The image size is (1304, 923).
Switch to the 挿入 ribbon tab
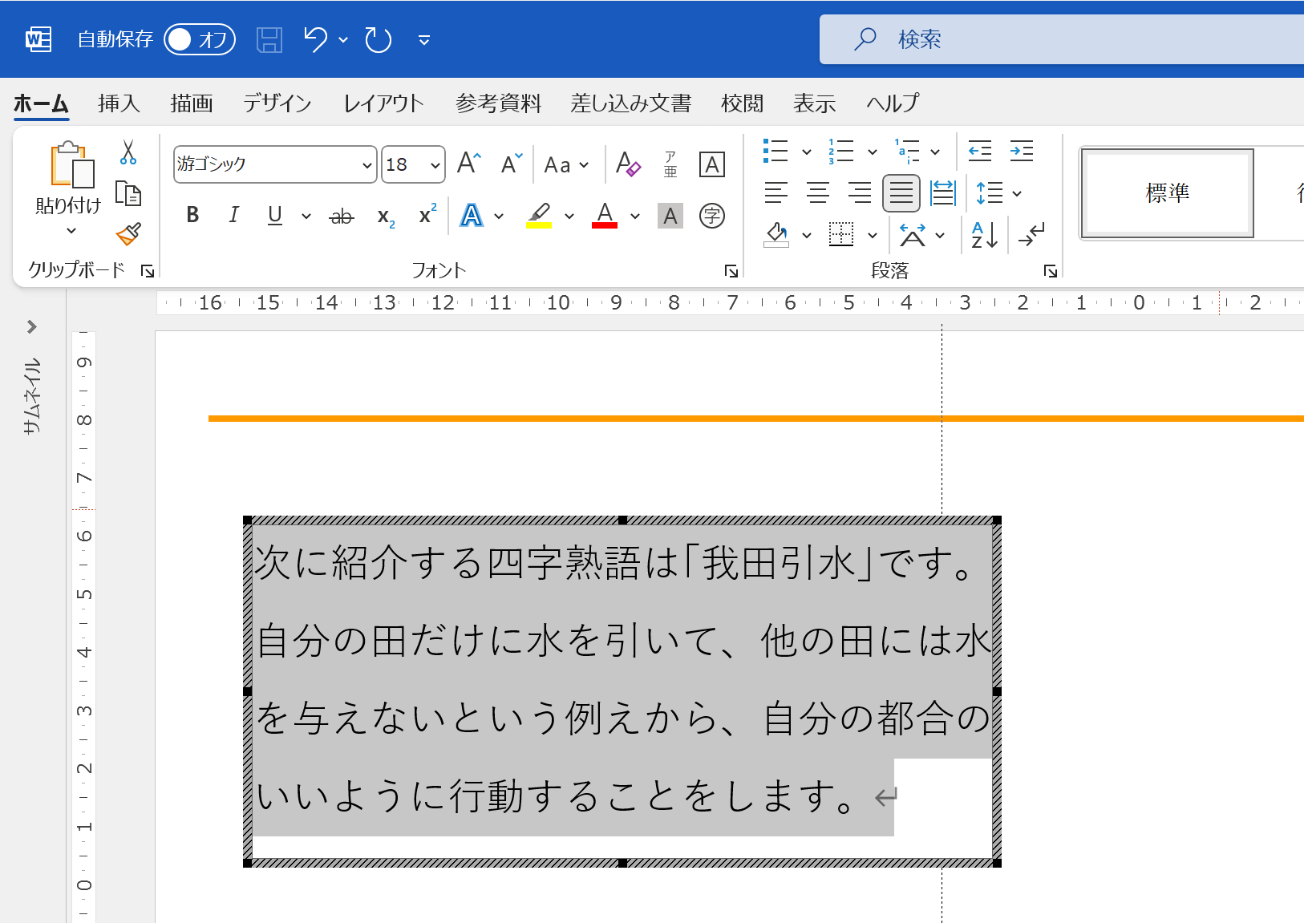click(119, 103)
